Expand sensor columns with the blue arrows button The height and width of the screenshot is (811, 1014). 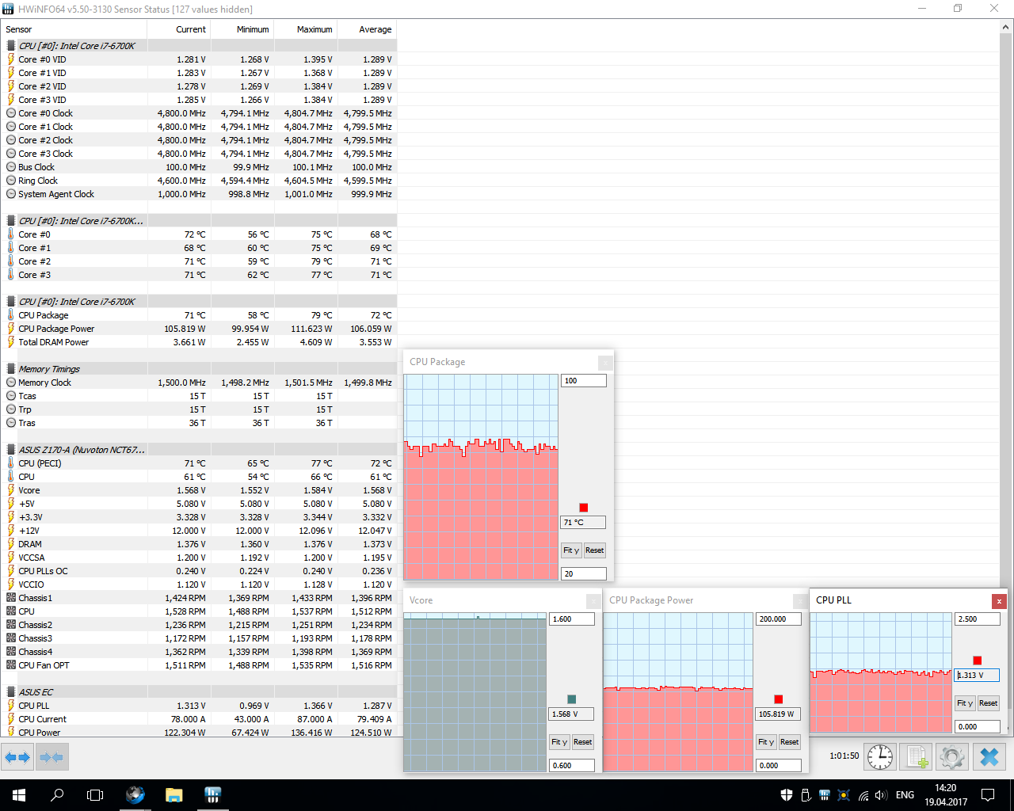[x=17, y=757]
